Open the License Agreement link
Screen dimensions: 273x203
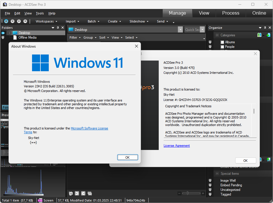pyautogui.click(x=177, y=146)
